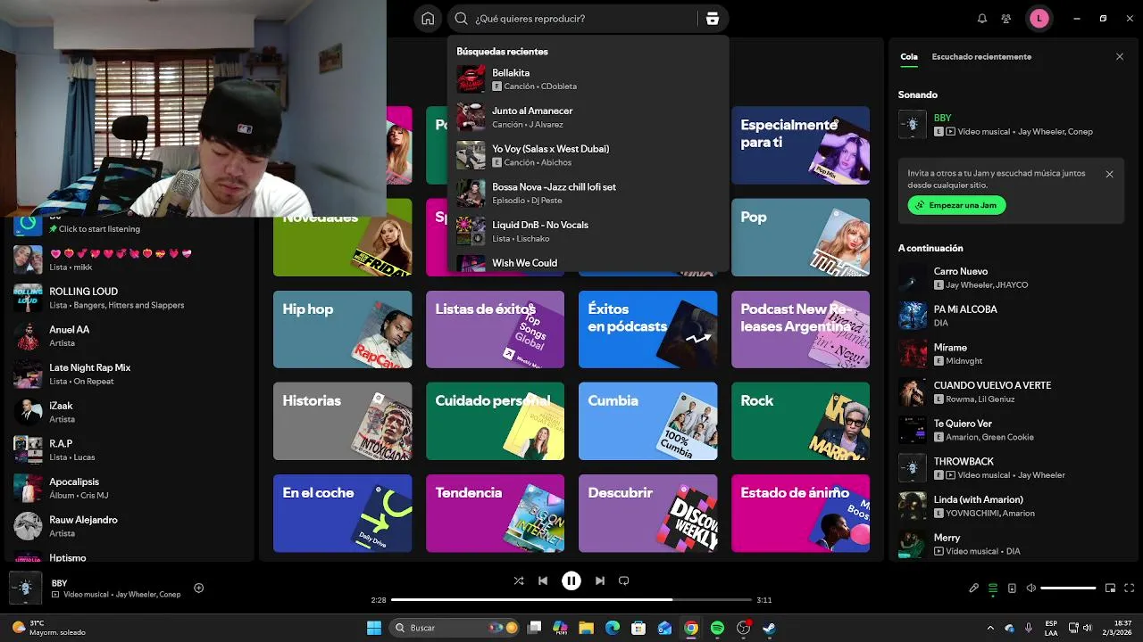The image size is (1143, 642).
Task: Skip to previous track
Action: click(x=543, y=580)
